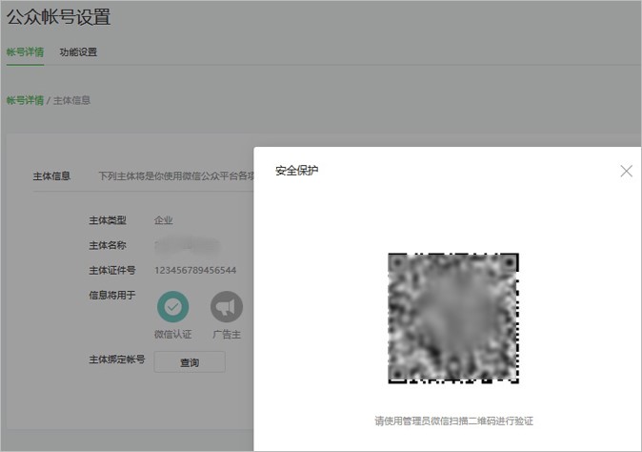Click the 请使用管理员微信扫描二维码 instruction text
The width and height of the screenshot is (642, 452).
click(453, 421)
